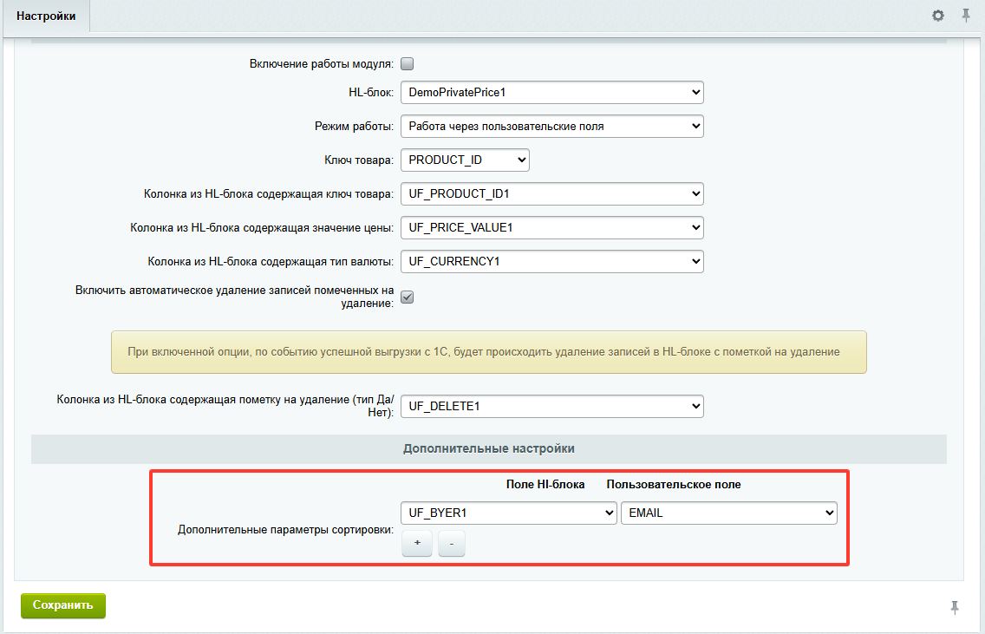The height and width of the screenshot is (634, 985).
Task: Click the 'Включить автоматическое удаление записей' label
Action: tap(234, 297)
